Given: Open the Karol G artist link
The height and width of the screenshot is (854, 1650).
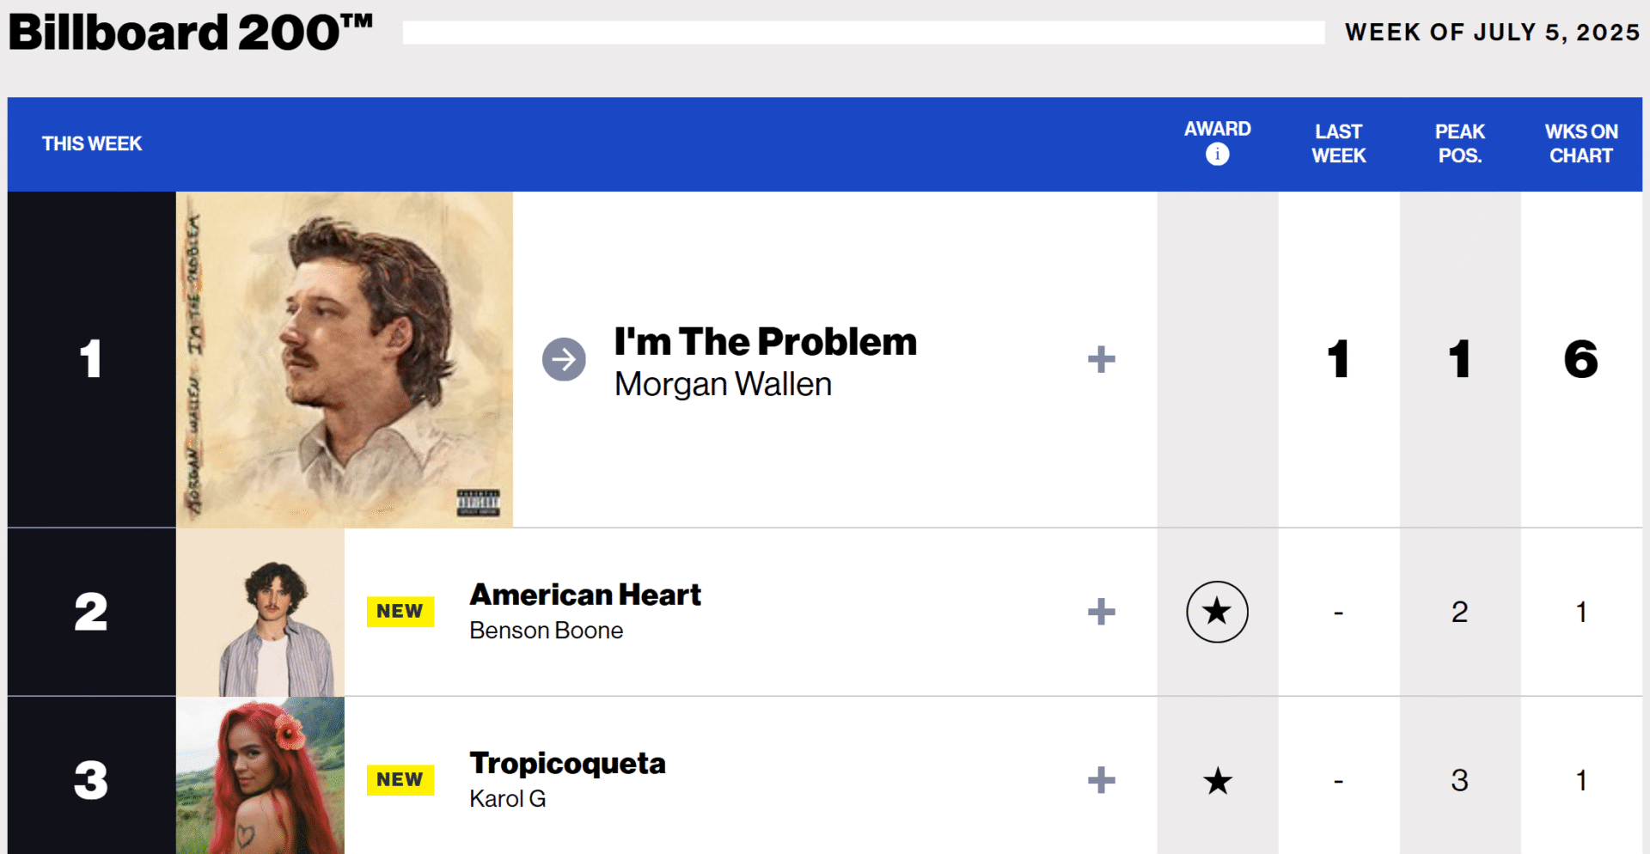Looking at the screenshot, I should 507,799.
